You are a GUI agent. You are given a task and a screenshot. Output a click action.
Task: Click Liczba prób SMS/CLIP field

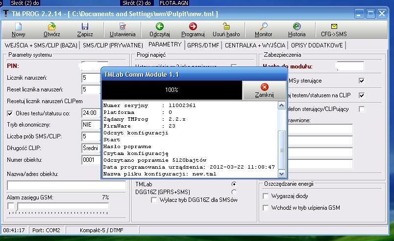tap(91, 136)
